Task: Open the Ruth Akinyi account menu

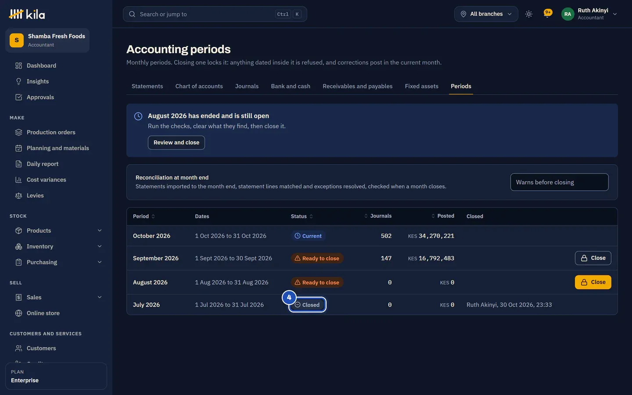Action: (x=589, y=14)
